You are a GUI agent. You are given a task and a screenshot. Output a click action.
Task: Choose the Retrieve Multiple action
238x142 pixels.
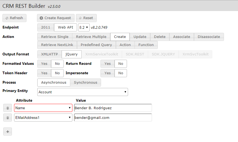coord(91,37)
